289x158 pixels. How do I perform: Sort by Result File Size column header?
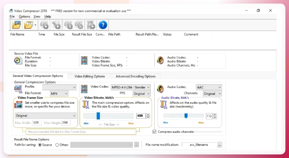pyautogui.click(x=82, y=34)
